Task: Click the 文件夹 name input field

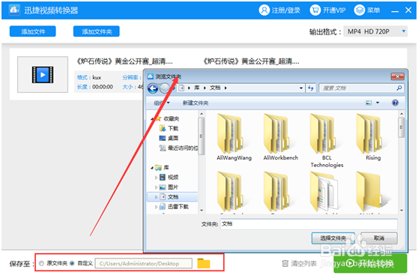Action: click(x=309, y=224)
